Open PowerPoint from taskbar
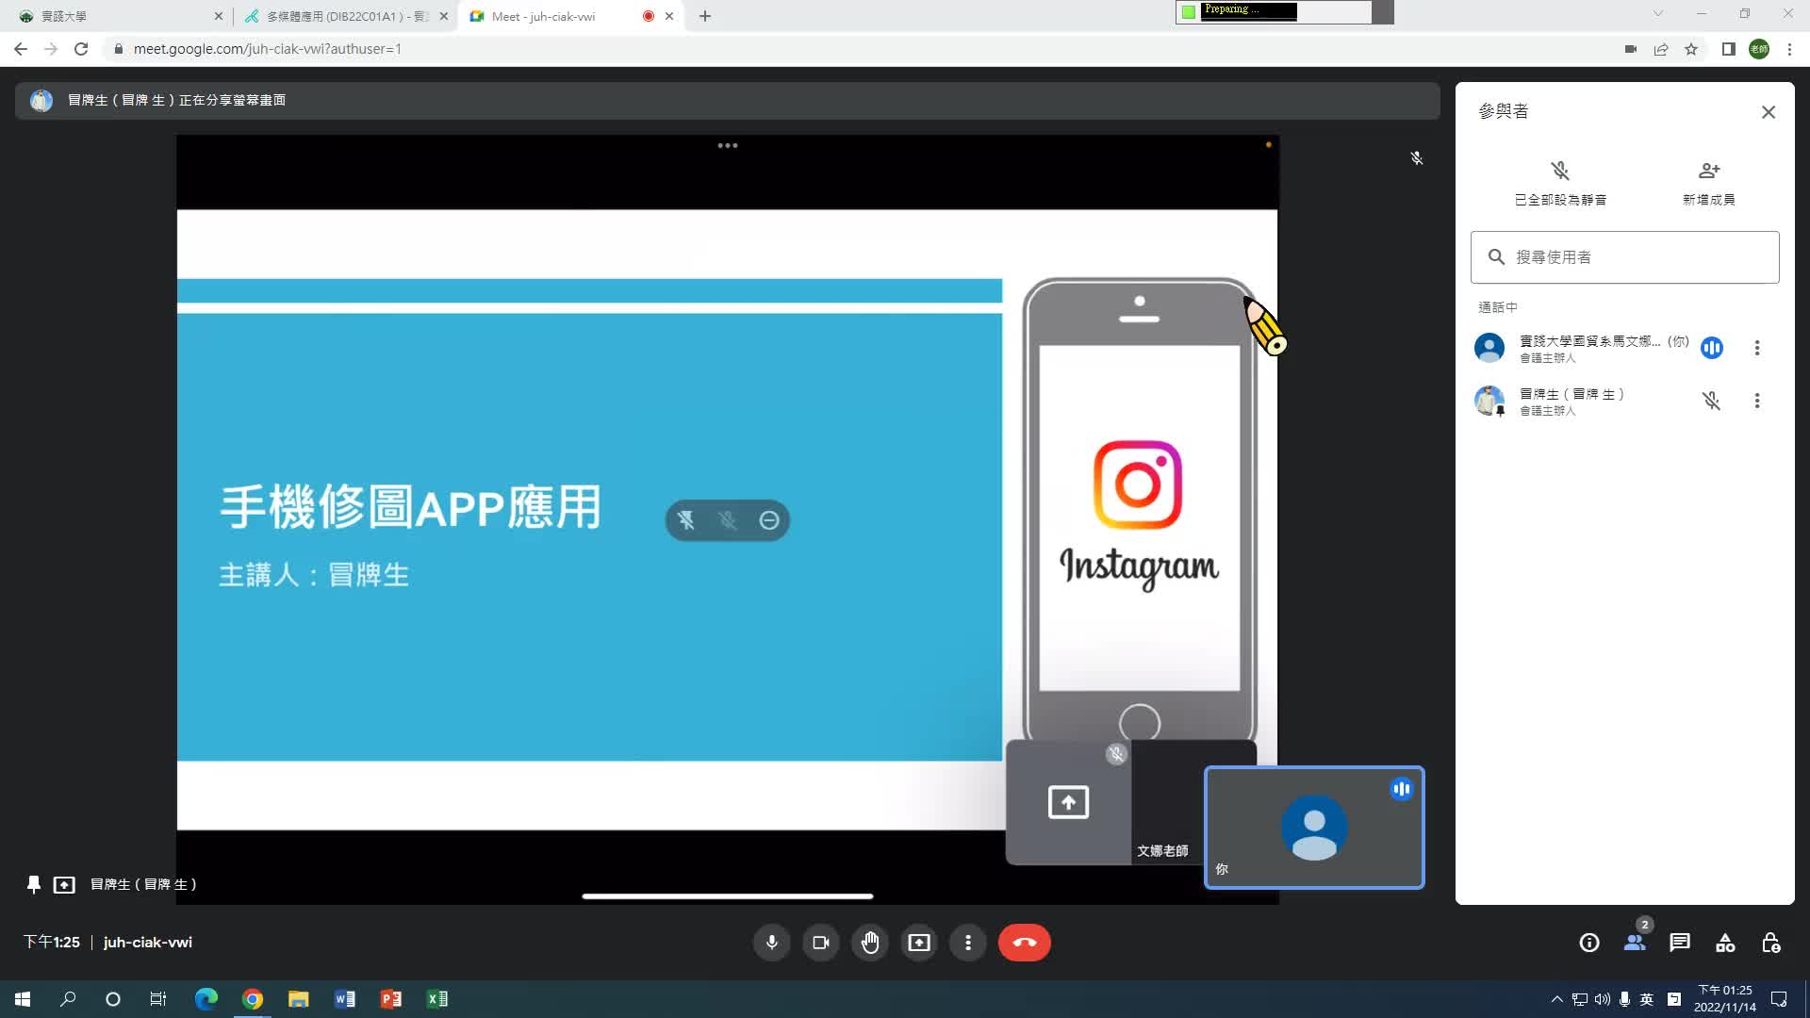This screenshot has height=1018, width=1810. pyautogui.click(x=390, y=999)
